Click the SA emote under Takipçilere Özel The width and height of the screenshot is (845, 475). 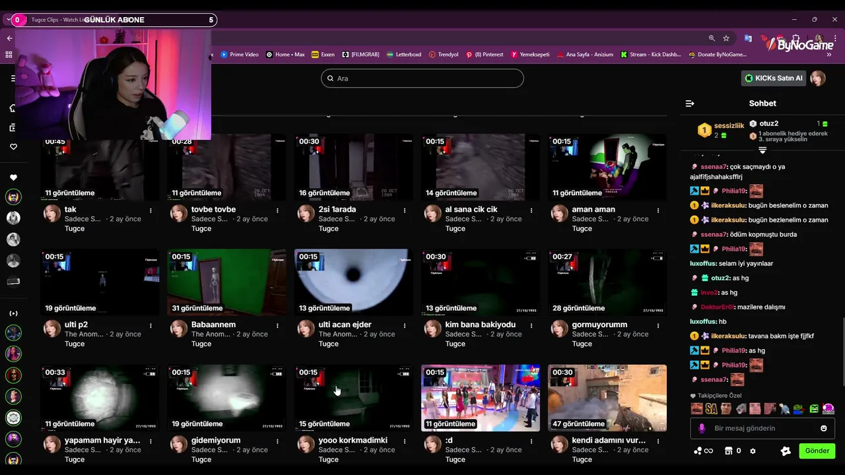(x=711, y=409)
